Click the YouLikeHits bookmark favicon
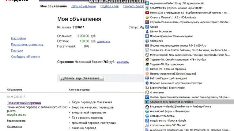The width and height of the screenshot is (234, 131). point(147,50)
